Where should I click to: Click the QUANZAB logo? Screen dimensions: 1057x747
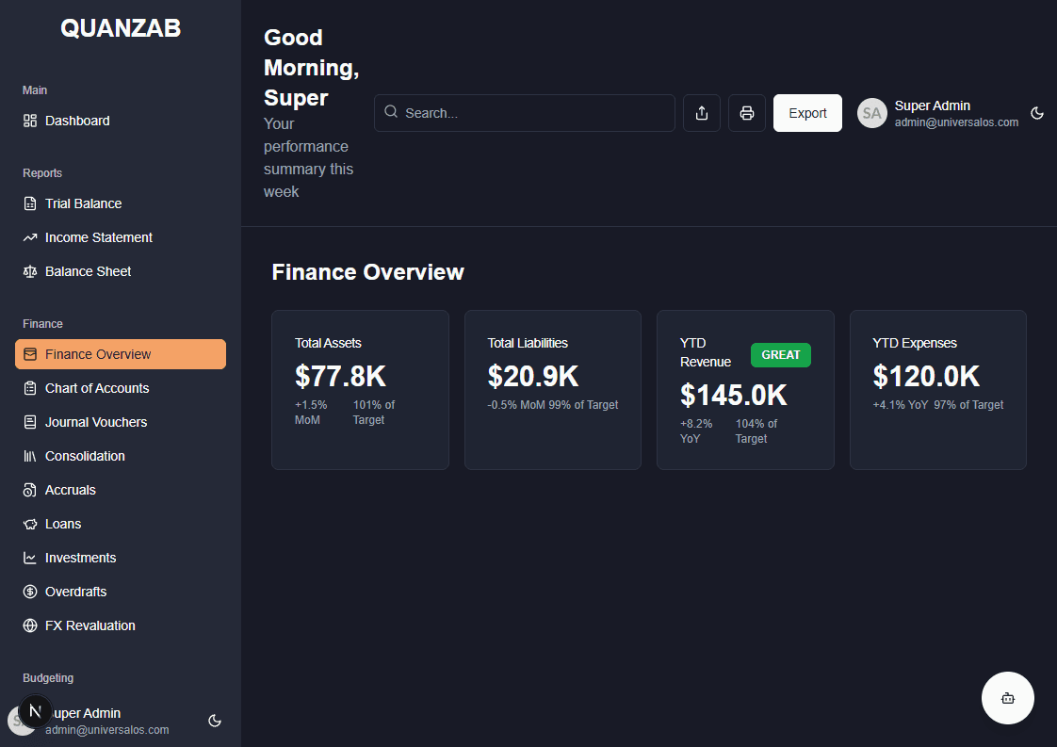point(121,28)
